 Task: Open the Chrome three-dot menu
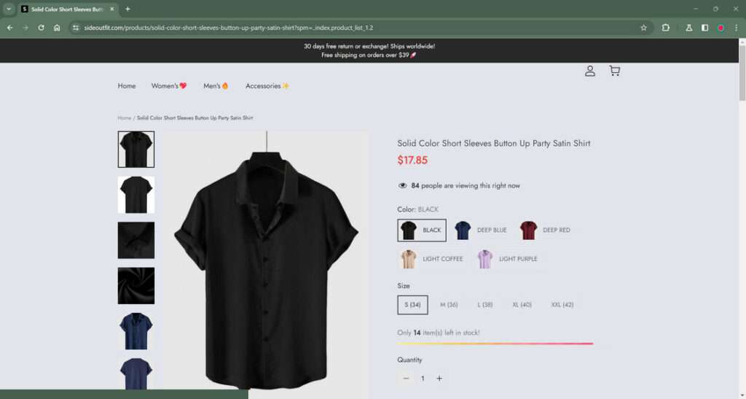[x=736, y=28]
